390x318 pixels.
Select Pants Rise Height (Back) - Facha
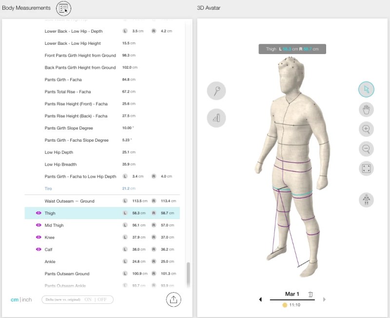(102, 116)
